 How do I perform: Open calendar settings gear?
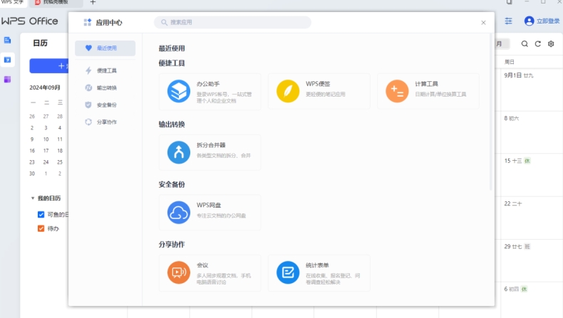click(x=551, y=43)
